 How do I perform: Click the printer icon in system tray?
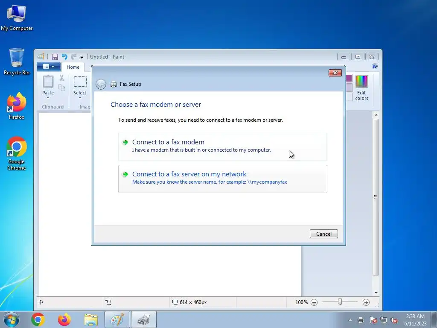pyautogui.click(x=360, y=320)
